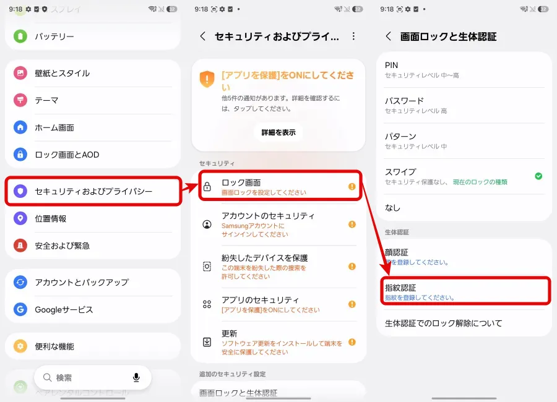Open 顔認証 face recognition setting
The height and width of the screenshot is (402, 557).
pyautogui.click(x=464, y=257)
